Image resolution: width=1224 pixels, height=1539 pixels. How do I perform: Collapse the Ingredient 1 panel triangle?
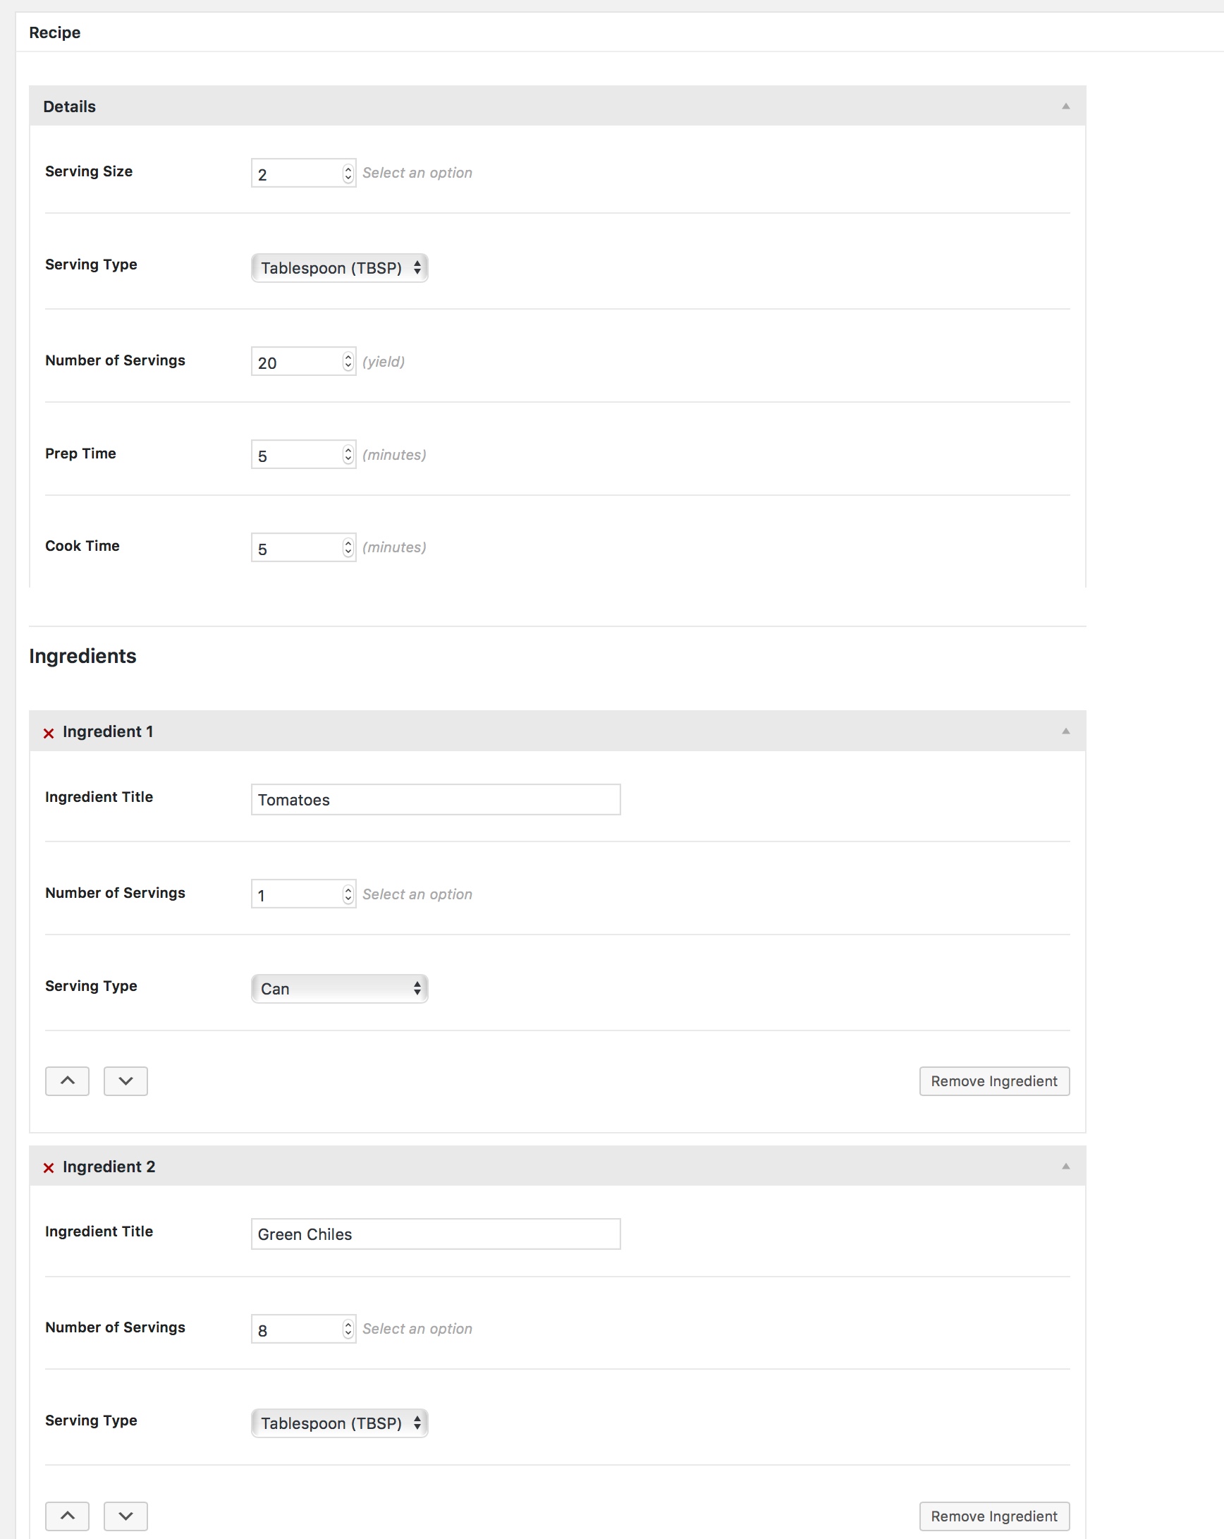[1065, 731]
